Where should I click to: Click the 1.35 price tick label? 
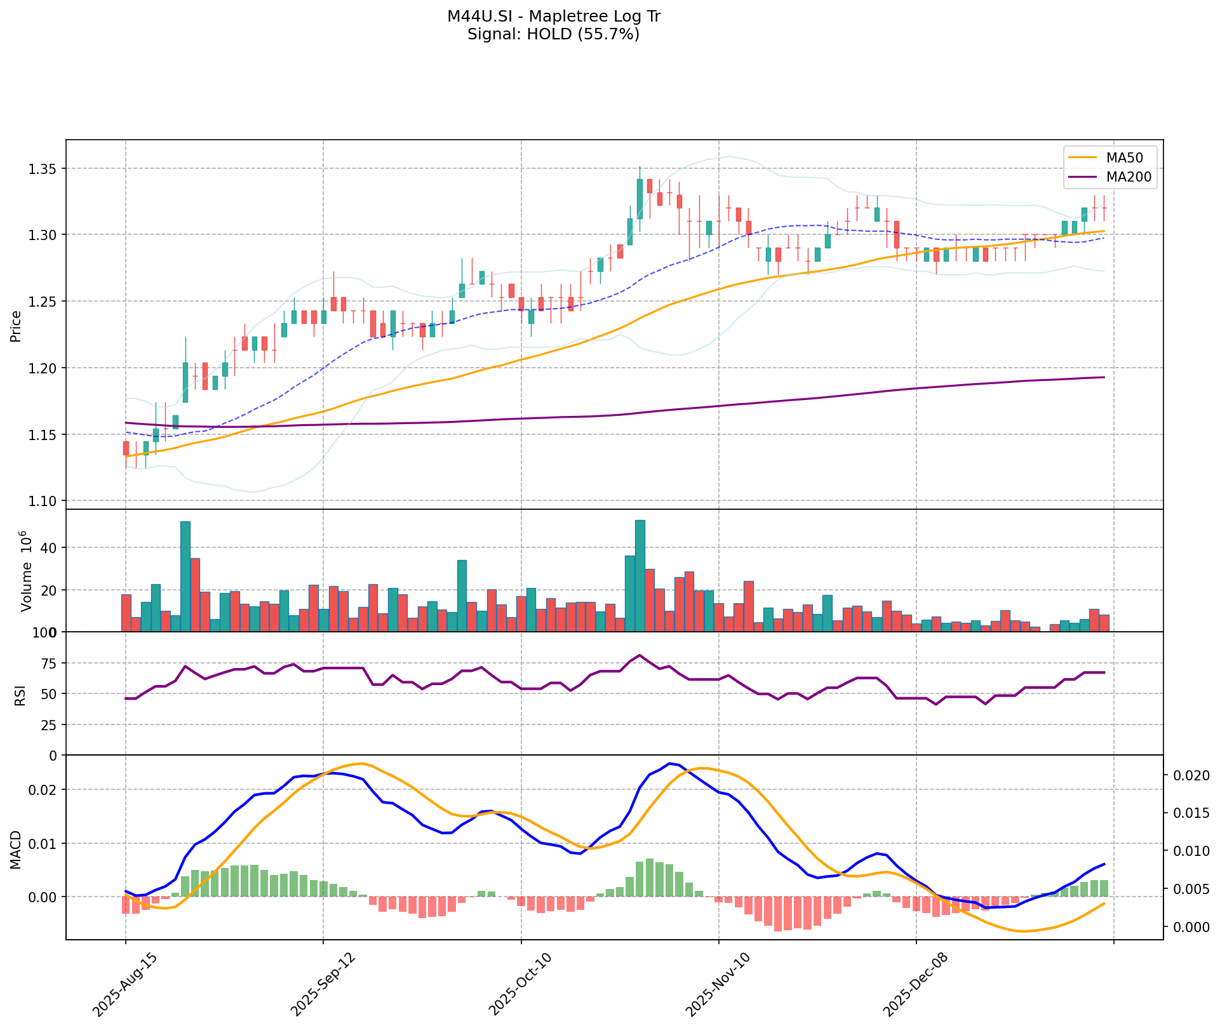point(42,169)
